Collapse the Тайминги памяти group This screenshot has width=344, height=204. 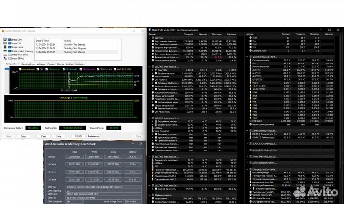[x=150, y=195]
